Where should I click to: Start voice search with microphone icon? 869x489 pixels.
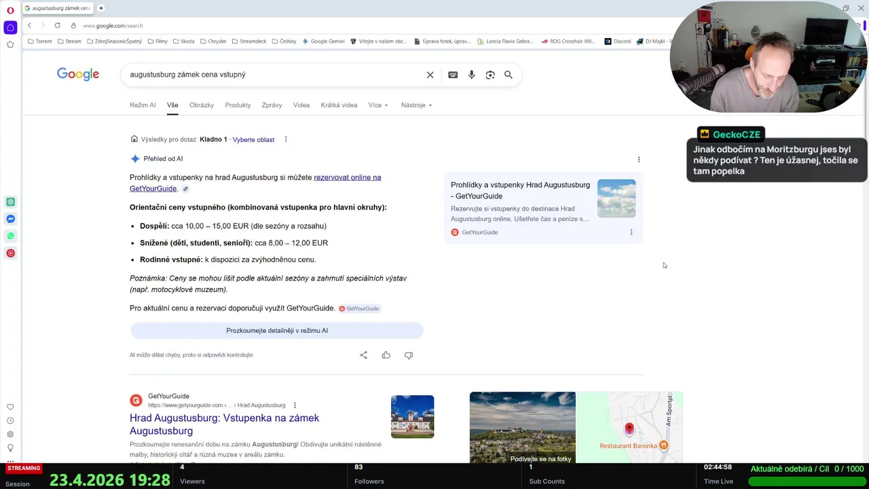click(x=471, y=75)
